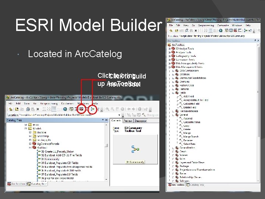Screen dimensions: 265x199
Task: Open ArcToolbox window icon in Catalog Tree window toolbar
Action: (81, 109)
